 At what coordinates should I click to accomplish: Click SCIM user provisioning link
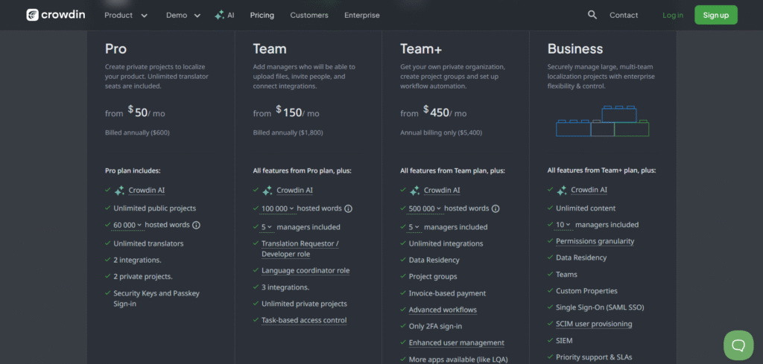[594, 324]
